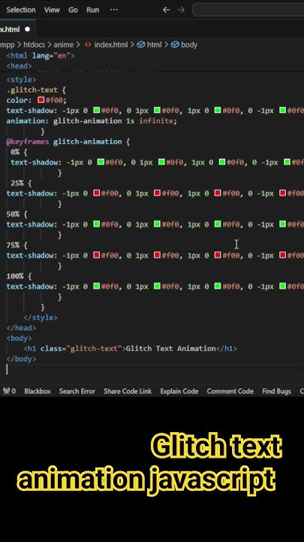The height and width of the screenshot is (542, 304).
Task: Select the anime breadcrumb folder
Action: click(63, 44)
